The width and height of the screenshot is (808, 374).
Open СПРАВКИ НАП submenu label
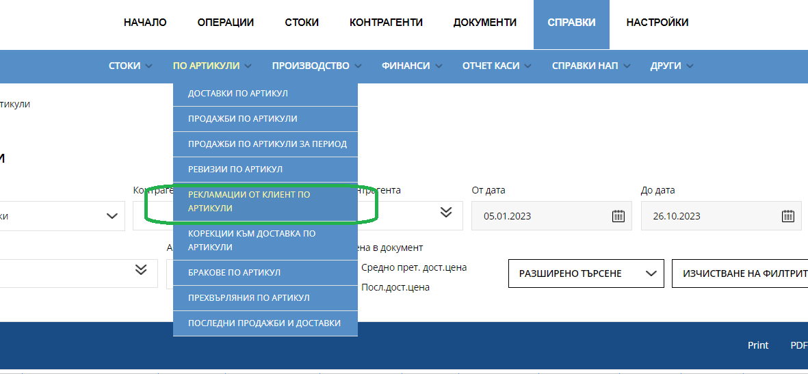(x=585, y=66)
